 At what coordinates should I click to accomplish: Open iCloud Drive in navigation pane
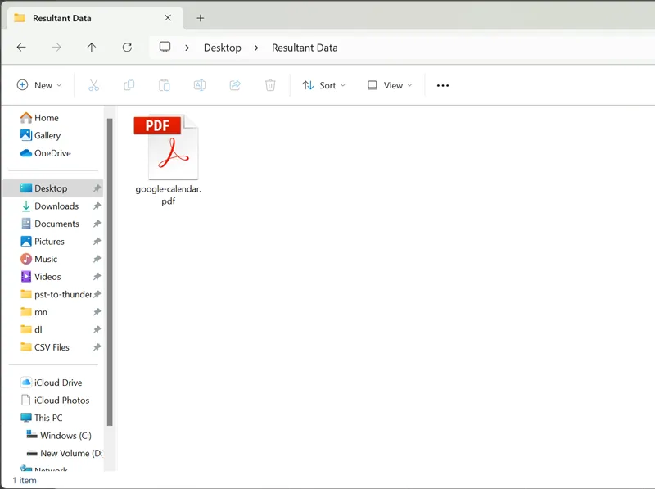[59, 383]
